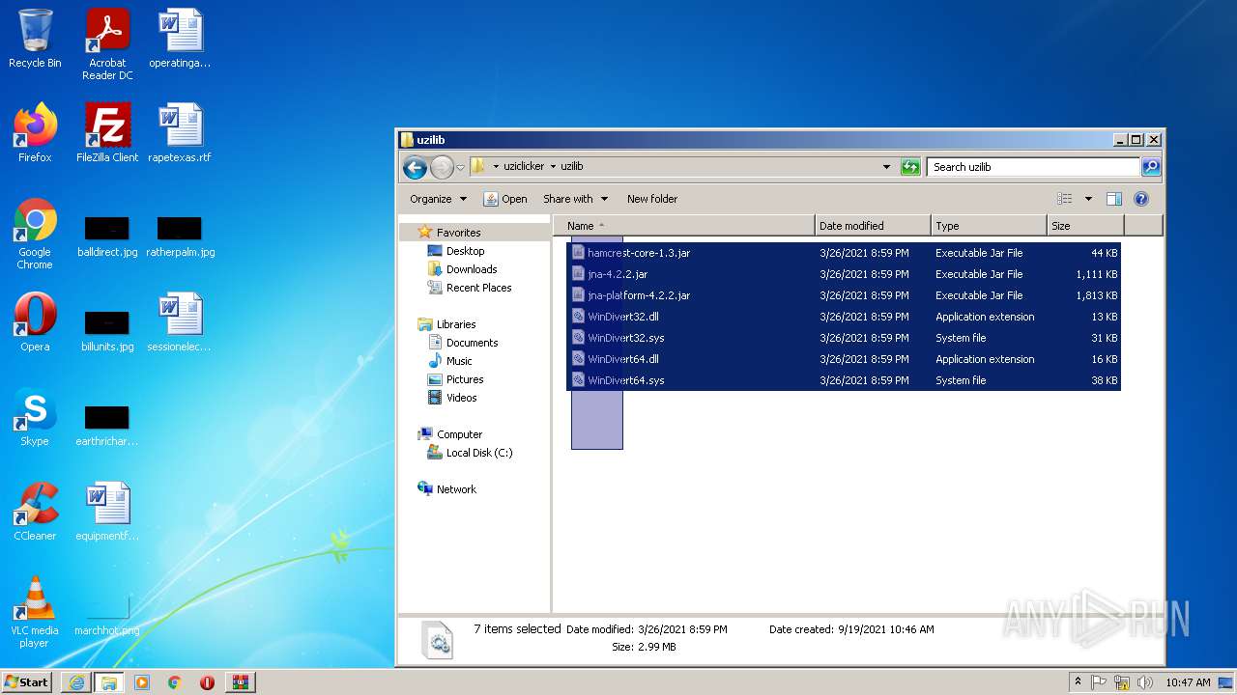Click the Start button

27,682
